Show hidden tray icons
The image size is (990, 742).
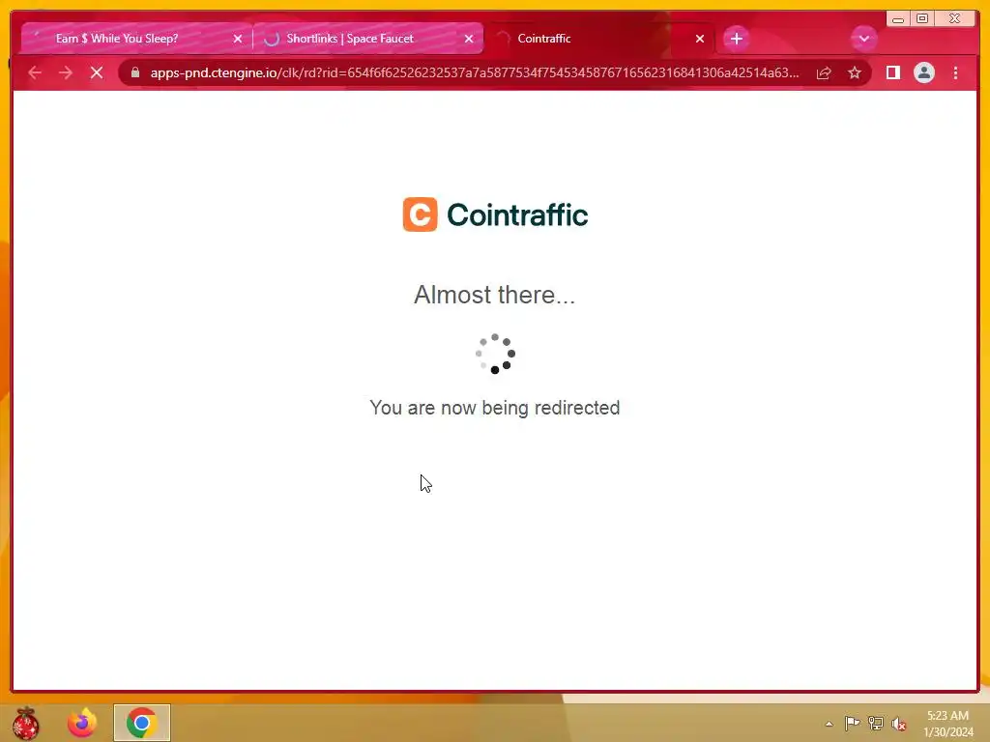(829, 724)
